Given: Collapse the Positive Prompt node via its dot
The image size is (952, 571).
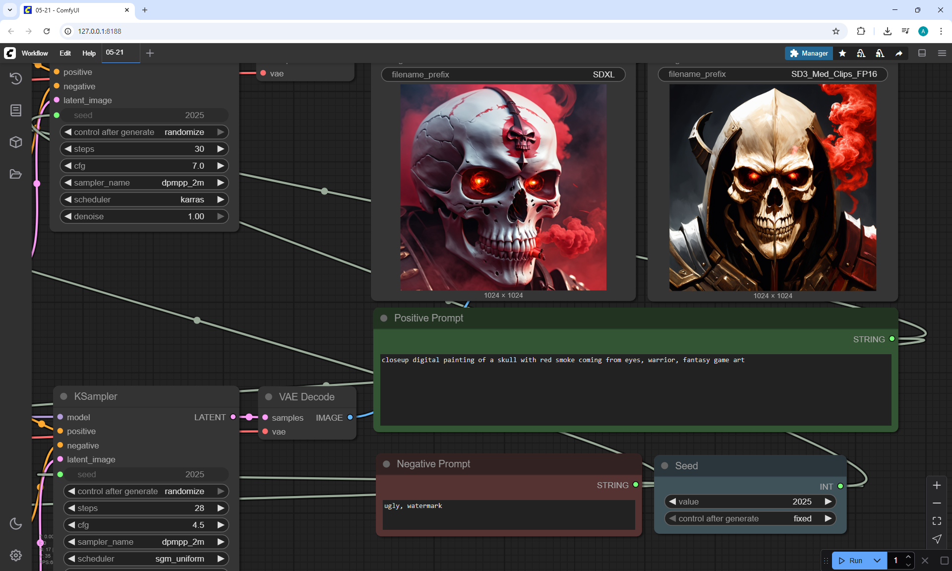Looking at the screenshot, I should coord(384,318).
